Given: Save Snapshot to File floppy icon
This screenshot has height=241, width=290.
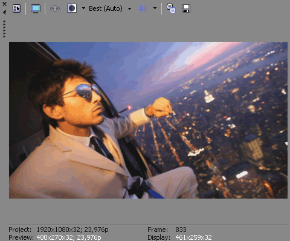Looking at the screenshot, I should 186,8.
